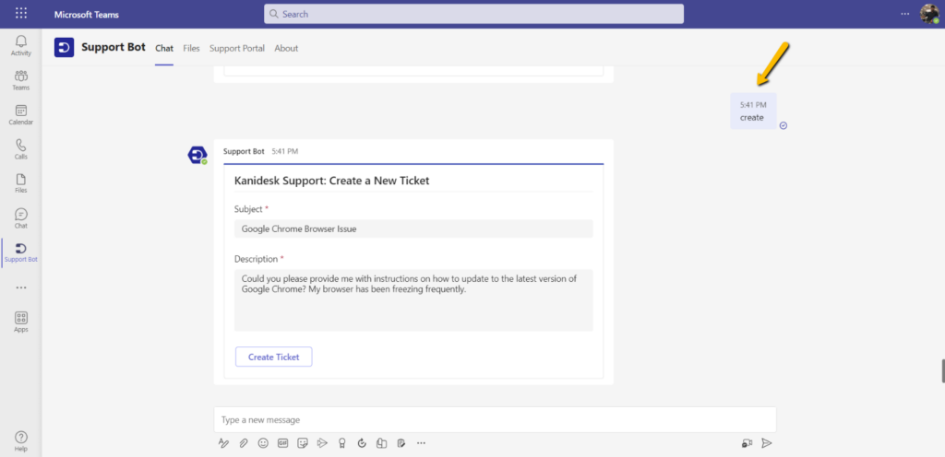The width and height of the screenshot is (945, 457).
Task: Click the notes edit icon
Action: pos(401,443)
